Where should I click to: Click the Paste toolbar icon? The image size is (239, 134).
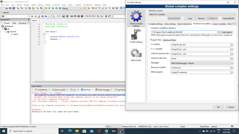pyautogui.click(x=33, y=8)
